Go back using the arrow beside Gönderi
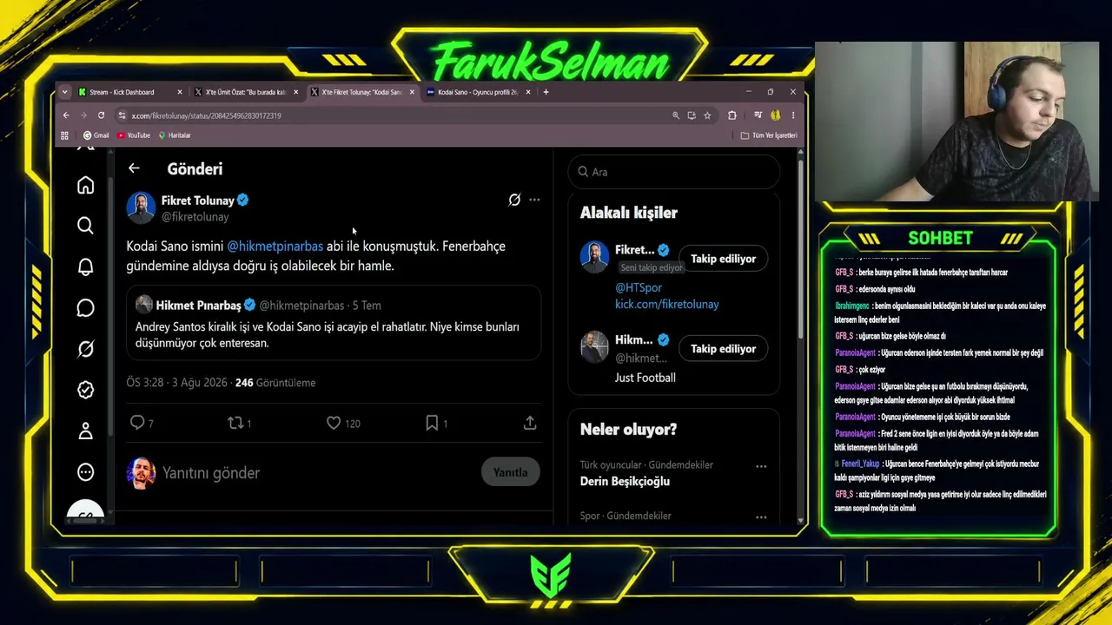 pyautogui.click(x=134, y=168)
